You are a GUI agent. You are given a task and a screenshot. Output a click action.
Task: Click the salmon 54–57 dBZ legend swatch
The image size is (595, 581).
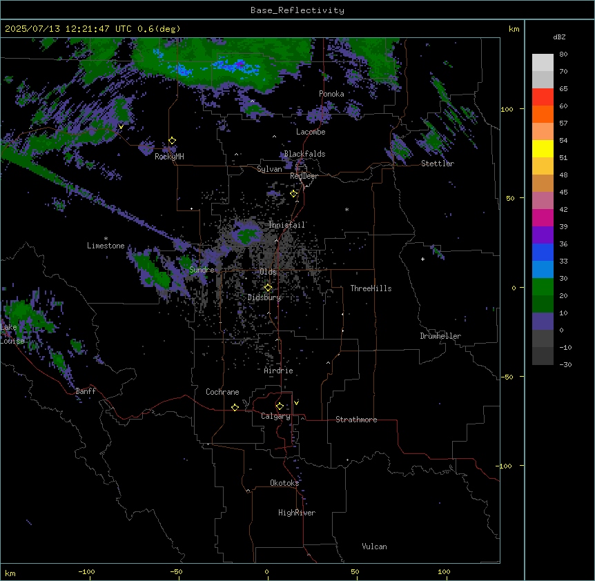(x=543, y=132)
